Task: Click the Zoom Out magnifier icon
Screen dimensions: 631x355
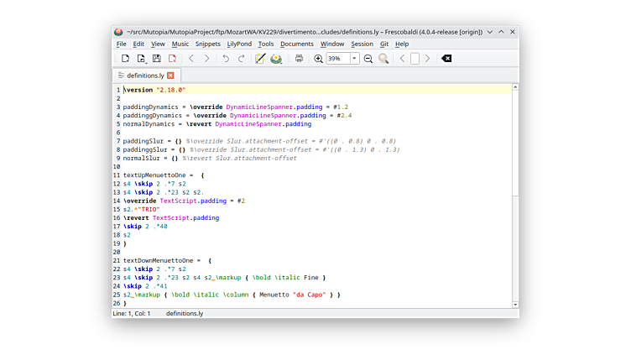Action: (x=368, y=59)
